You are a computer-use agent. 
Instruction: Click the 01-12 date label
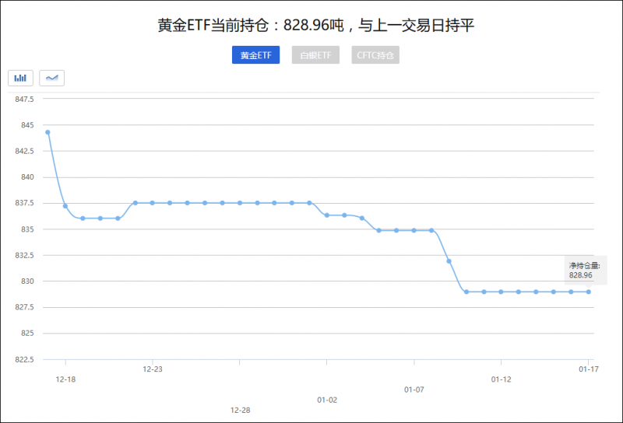tap(501, 379)
